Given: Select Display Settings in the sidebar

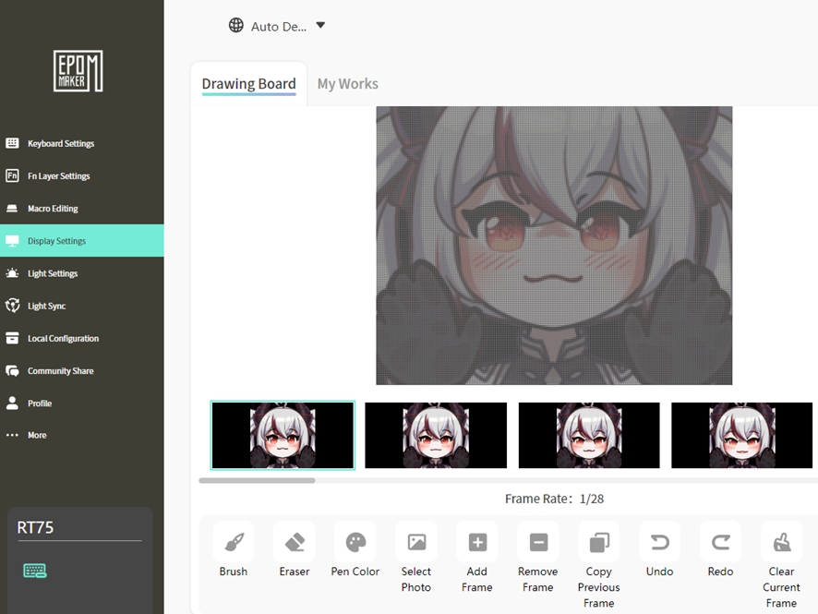Looking at the screenshot, I should point(82,240).
